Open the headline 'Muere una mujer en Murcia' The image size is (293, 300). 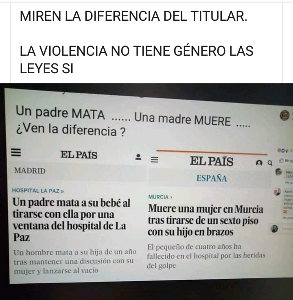tap(205, 220)
